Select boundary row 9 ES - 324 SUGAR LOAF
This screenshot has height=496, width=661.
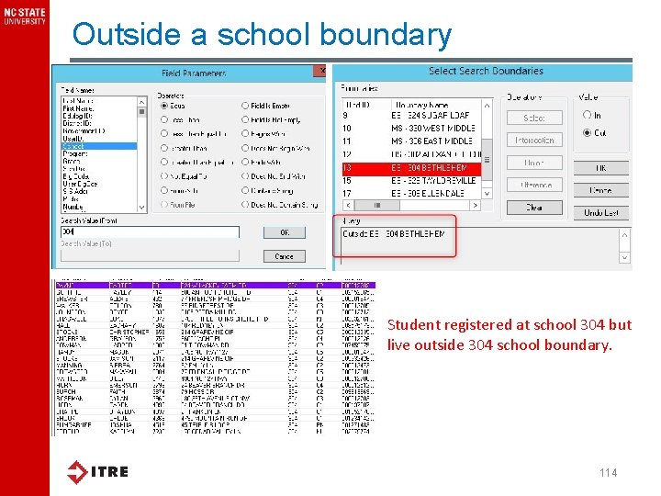(411, 116)
